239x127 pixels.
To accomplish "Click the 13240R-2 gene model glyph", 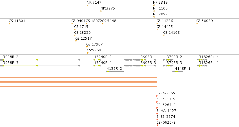I will coord(97,60).
